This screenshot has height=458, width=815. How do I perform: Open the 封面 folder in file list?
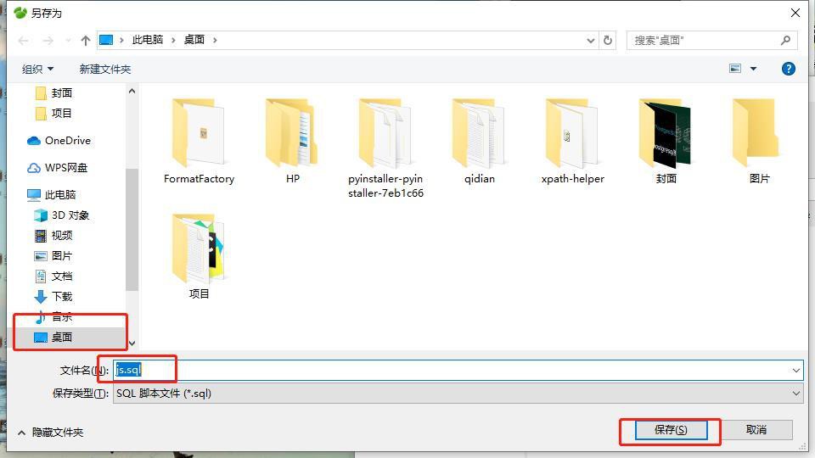666,142
